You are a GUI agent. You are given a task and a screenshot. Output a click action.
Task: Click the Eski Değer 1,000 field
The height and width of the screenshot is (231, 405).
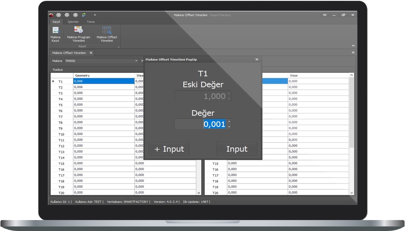[203, 96]
